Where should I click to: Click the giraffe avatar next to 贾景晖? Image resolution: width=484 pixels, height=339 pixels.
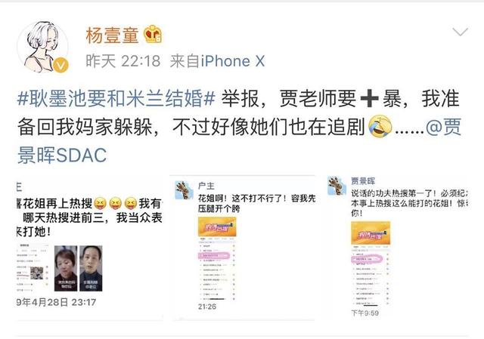pyautogui.click(x=337, y=186)
